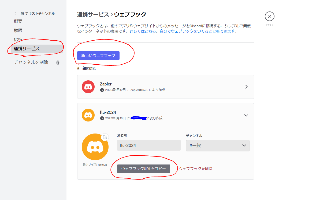Viewport: 316px width, 200px height.
Task: Click the small orange flu-2024 avatar icon
Action: [88, 115]
